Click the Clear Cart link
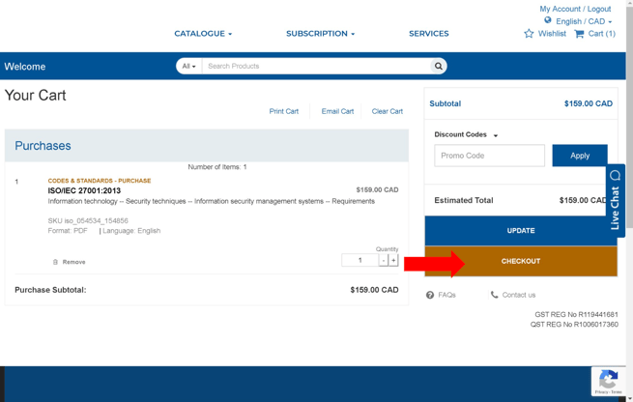Screen dimensions: 633x402 (x=388, y=111)
